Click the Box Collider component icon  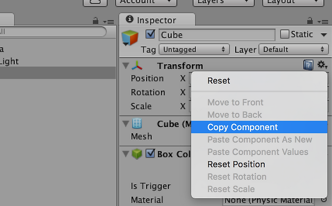tap(137, 154)
